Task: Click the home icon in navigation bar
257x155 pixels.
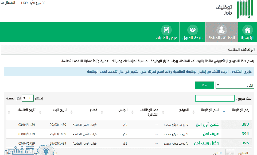Action: [247, 30]
